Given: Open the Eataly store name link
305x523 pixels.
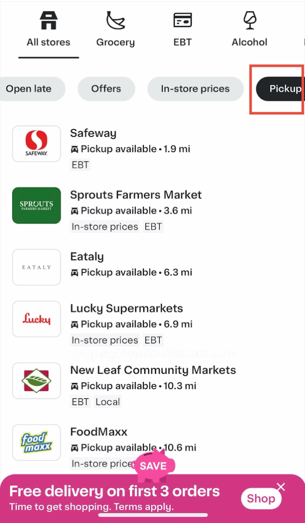Looking at the screenshot, I should [x=87, y=256].
